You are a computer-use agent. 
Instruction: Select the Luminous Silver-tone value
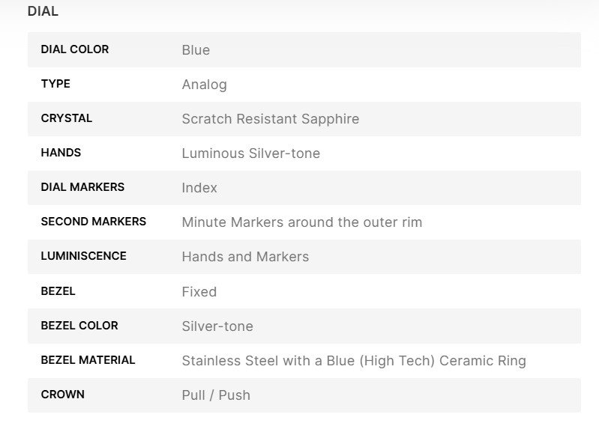[x=250, y=153]
